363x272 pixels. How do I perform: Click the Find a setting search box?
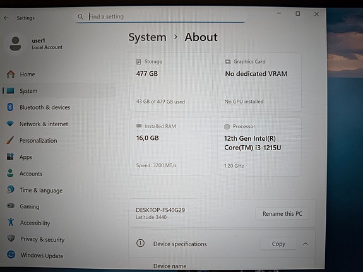tap(160, 16)
